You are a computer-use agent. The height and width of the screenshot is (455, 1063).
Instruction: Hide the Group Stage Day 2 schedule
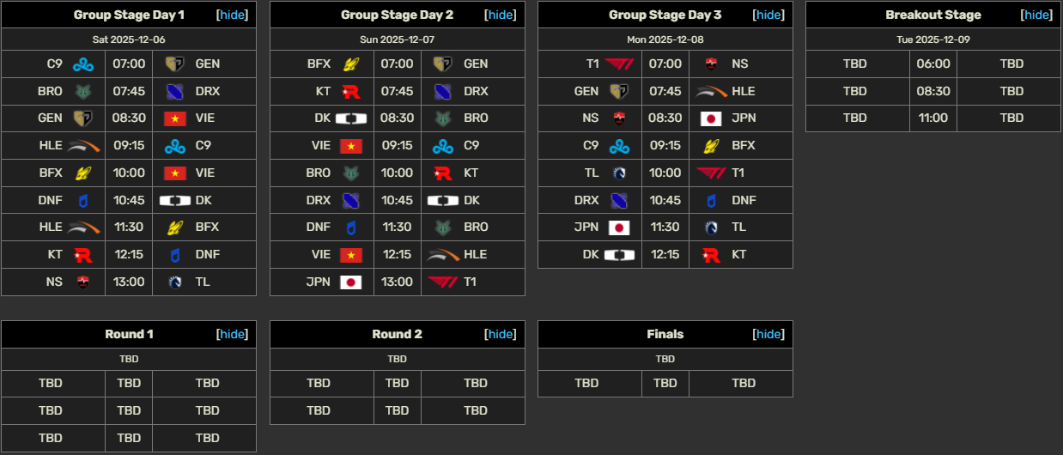(x=501, y=15)
